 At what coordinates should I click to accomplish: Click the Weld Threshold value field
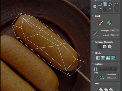111,78
